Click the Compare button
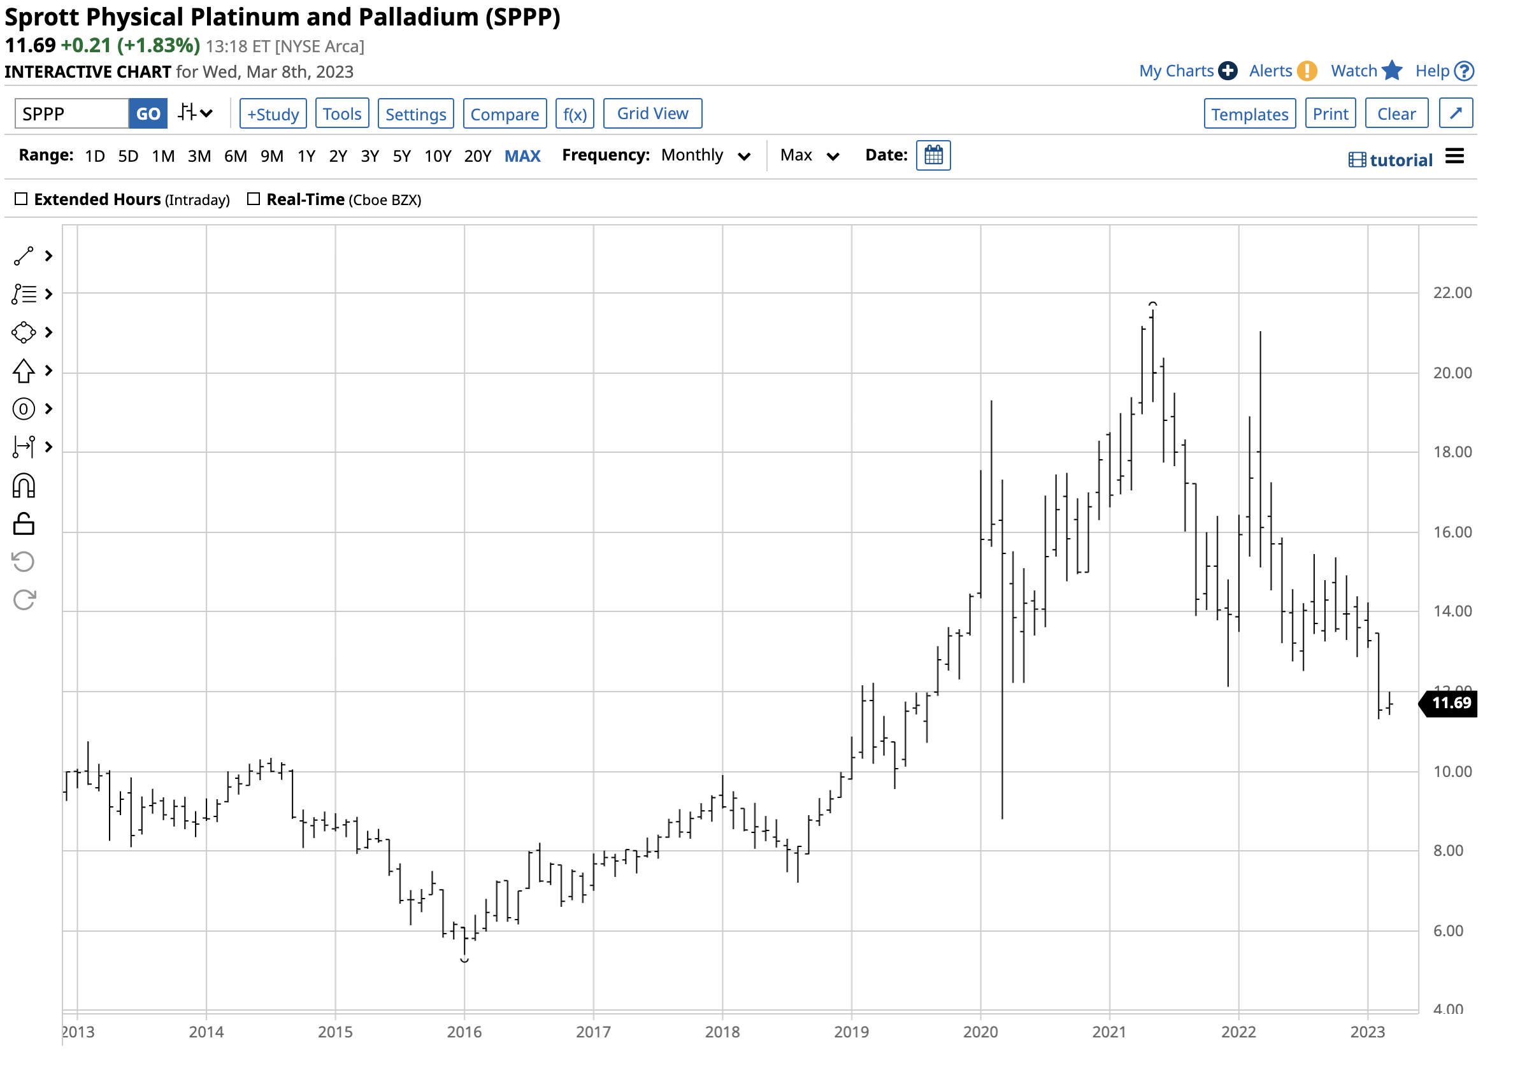Viewport: 1534px width, 1075px height. (505, 113)
